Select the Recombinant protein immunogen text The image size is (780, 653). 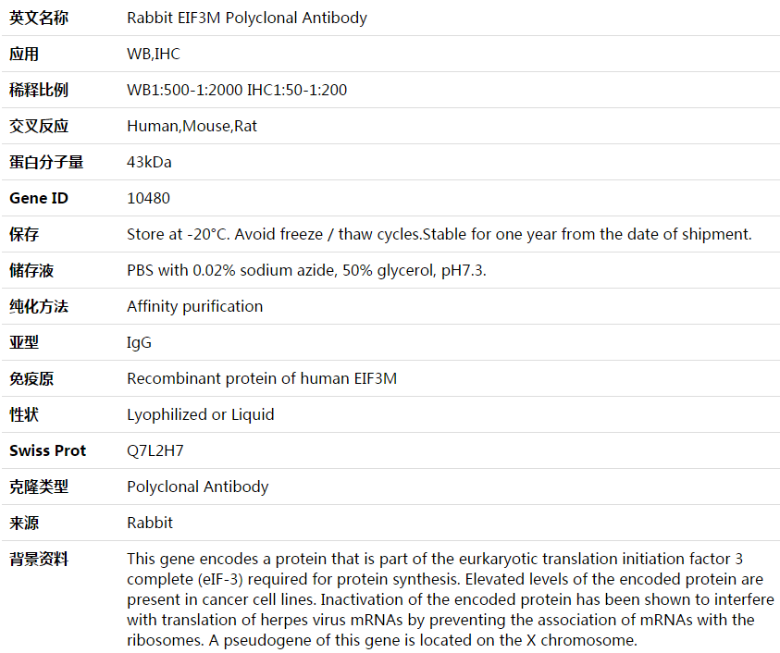click(x=262, y=378)
